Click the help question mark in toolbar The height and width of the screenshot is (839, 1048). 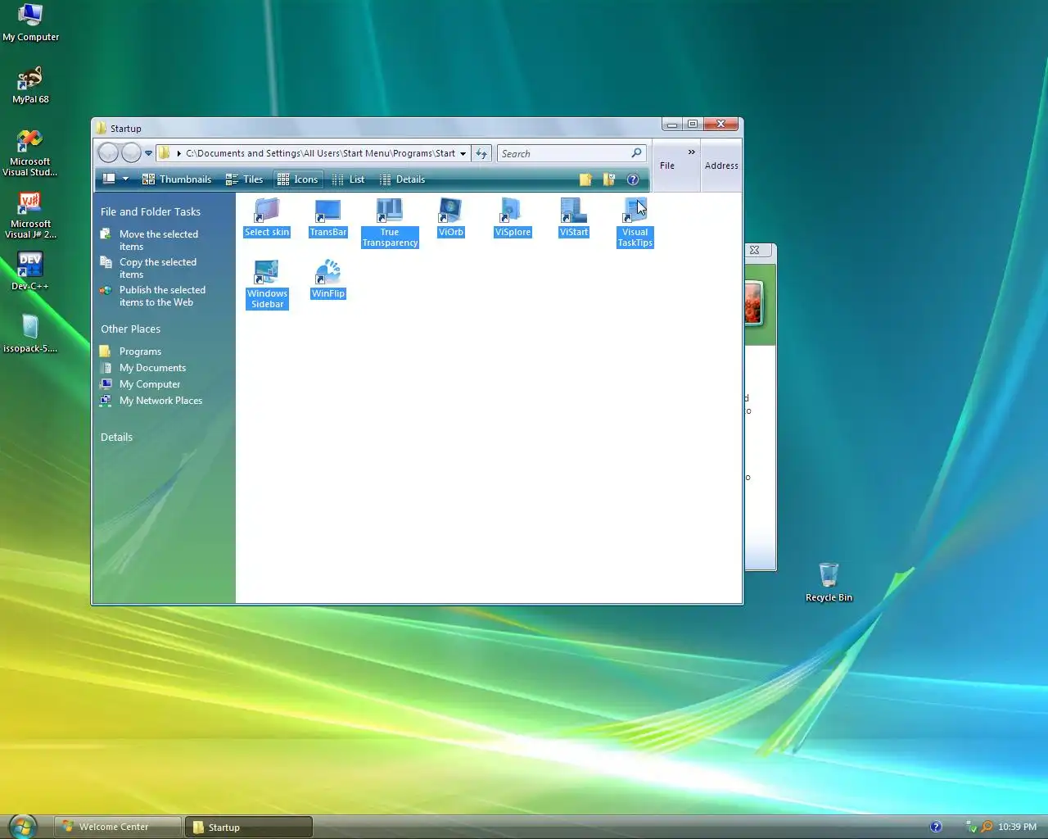click(x=632, y=179)
